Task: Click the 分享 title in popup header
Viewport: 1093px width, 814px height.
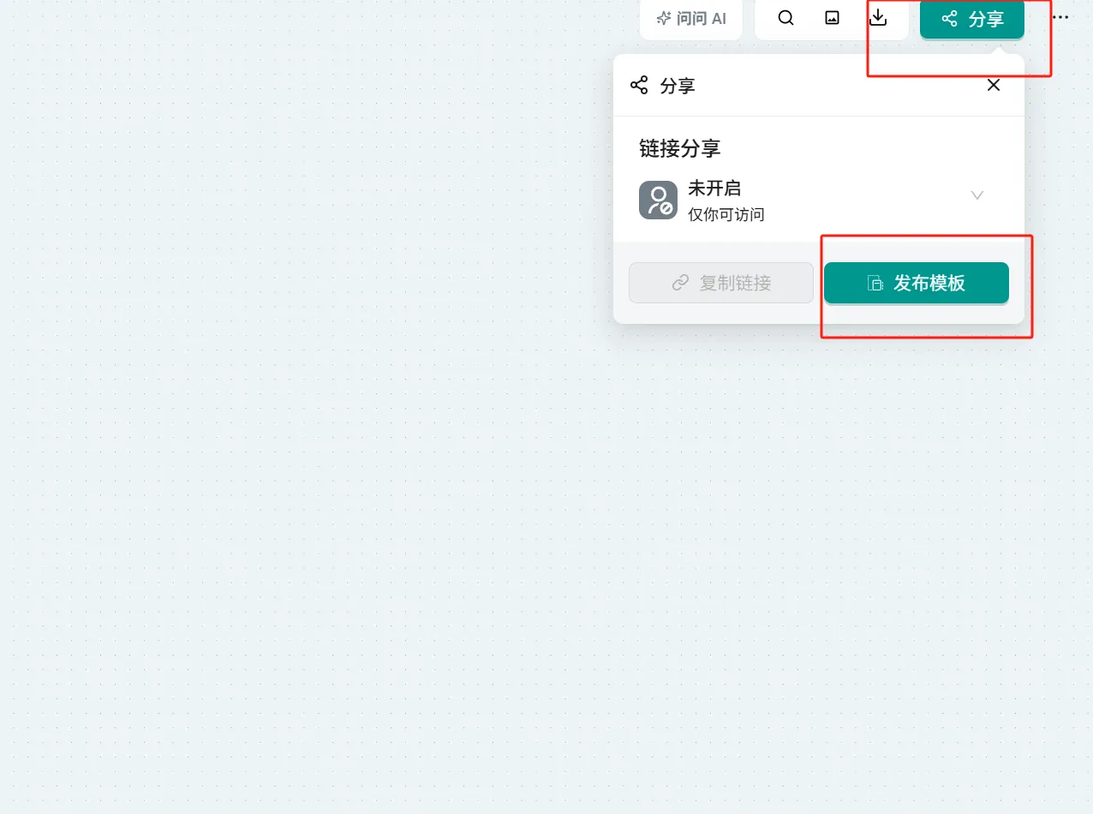Action: (x=678, y=86)
